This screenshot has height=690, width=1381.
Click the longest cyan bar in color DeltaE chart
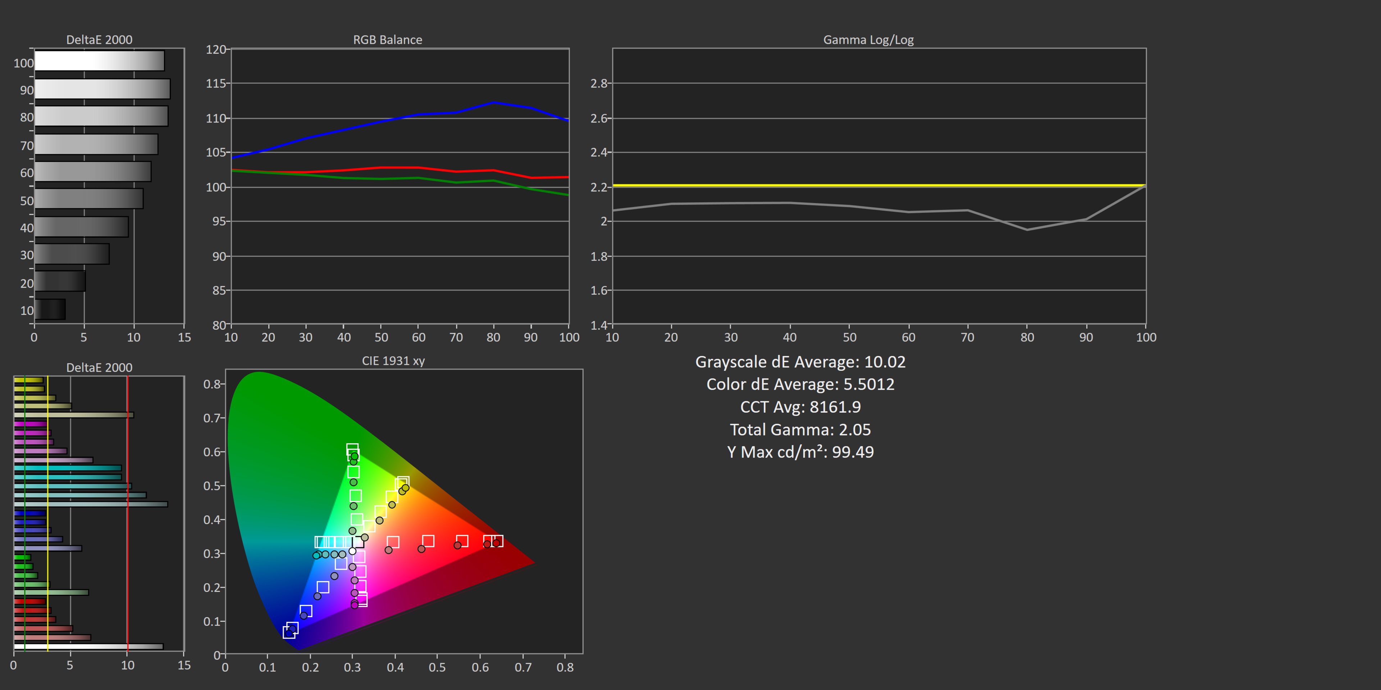click(x=91, y=504)
